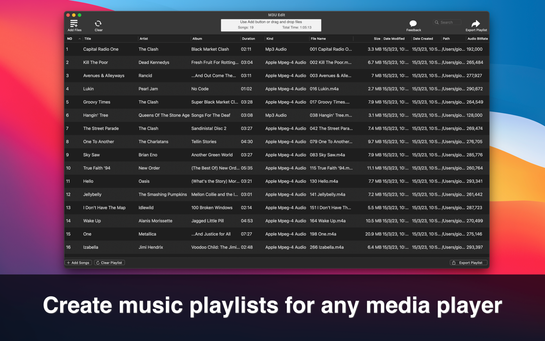The height and width of the screenshot is (341, 545).
Task: Click the search magnifier icon
Action: coord(437,22)
